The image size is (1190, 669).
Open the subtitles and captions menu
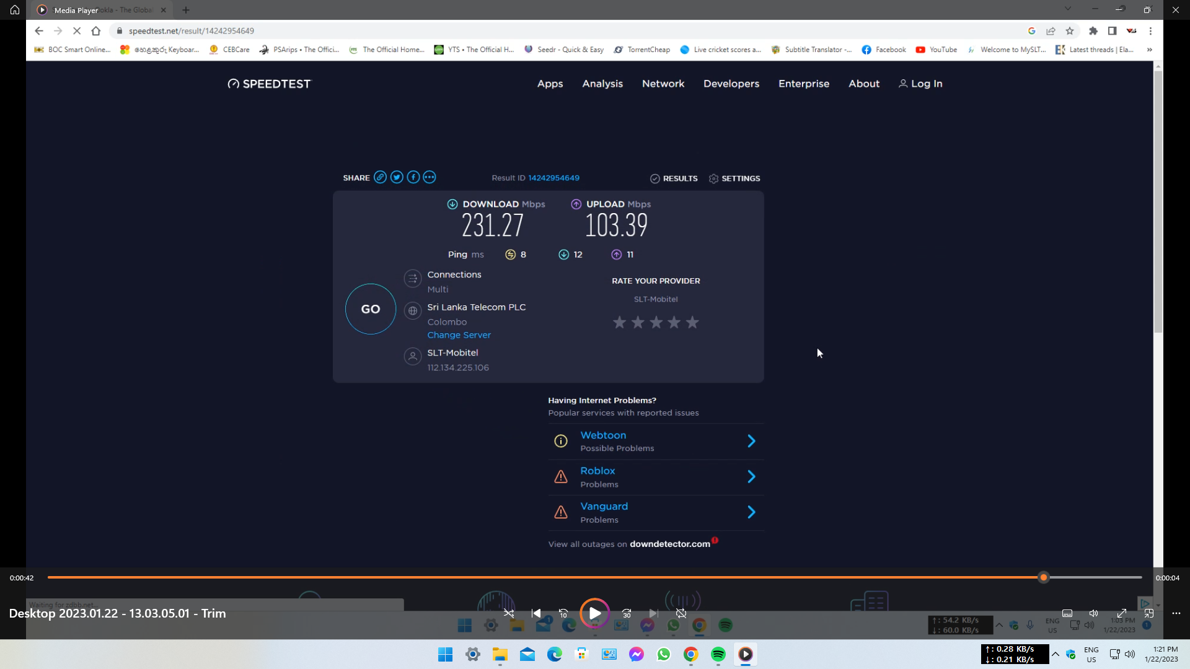pyautogui.click(x=1067, y=613)
